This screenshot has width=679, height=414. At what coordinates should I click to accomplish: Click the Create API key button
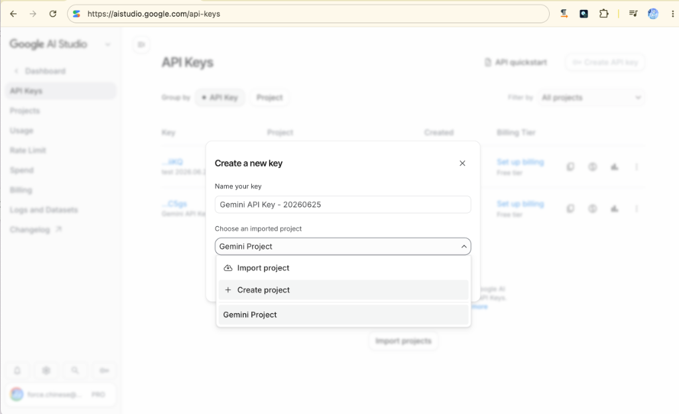(605, 62)
